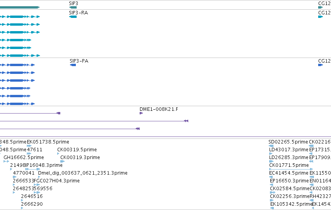Select the SIP3-RA transcript glyph

tap(73, 17)
